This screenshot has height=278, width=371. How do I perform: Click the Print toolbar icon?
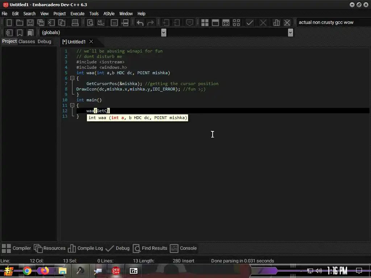75,23
